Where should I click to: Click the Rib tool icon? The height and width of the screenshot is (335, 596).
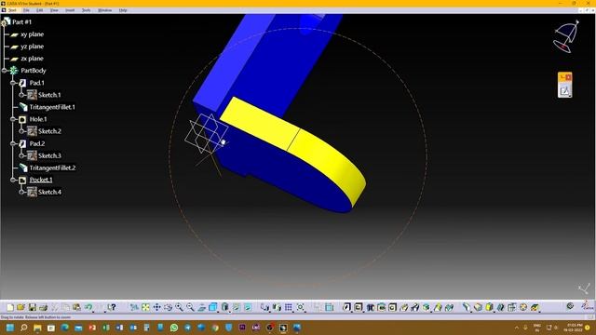click(403, 307)
